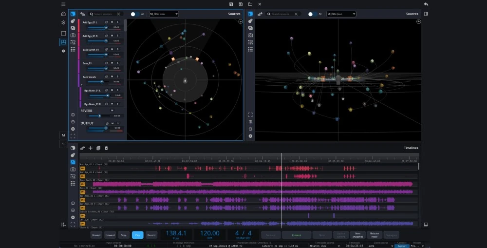Click the New snapshot button
Image resolution: width=487 pixels, height=248 pixels.
click(357, 235)
